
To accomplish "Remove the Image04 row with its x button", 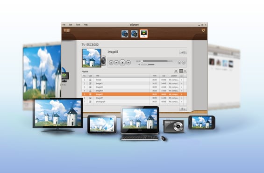I will point(181,91).
